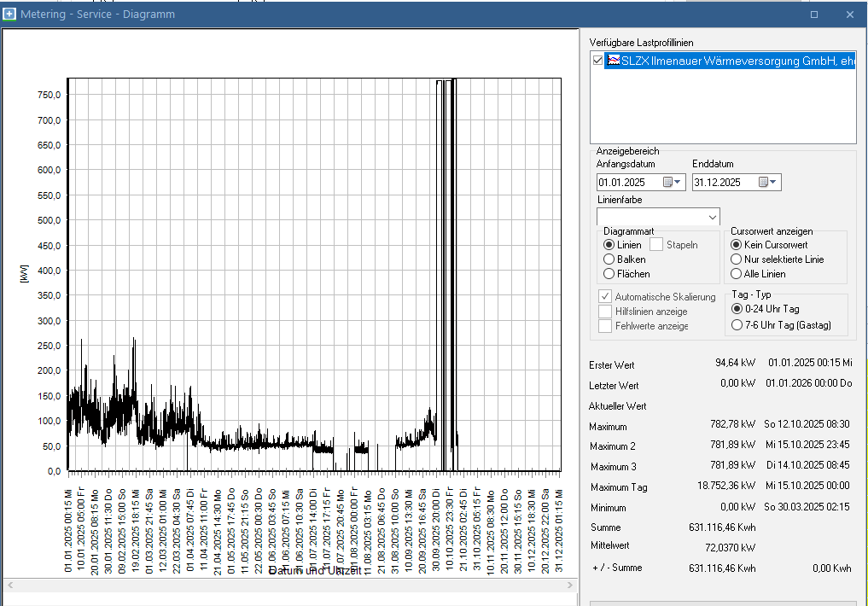This screenshot has width=868, height=606.
Task: Switch day type to 7-6 Uhr Tag (Gastag)
Action: pos(737,325)
